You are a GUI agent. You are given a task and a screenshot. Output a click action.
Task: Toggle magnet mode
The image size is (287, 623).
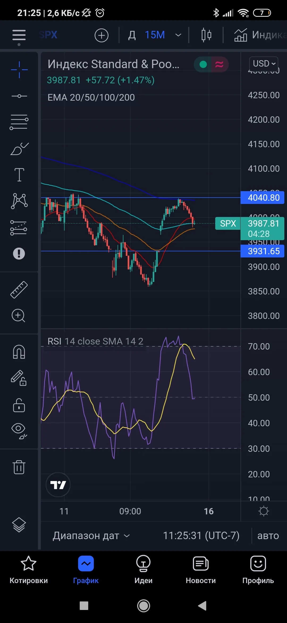(x=19, y=352)
